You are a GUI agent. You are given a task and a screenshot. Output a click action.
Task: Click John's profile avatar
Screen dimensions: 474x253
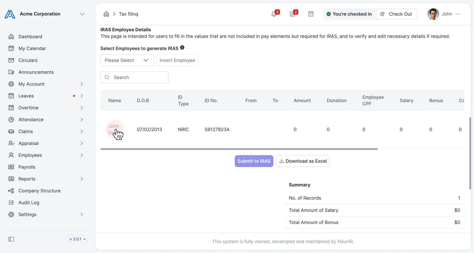tap(433, 14)
